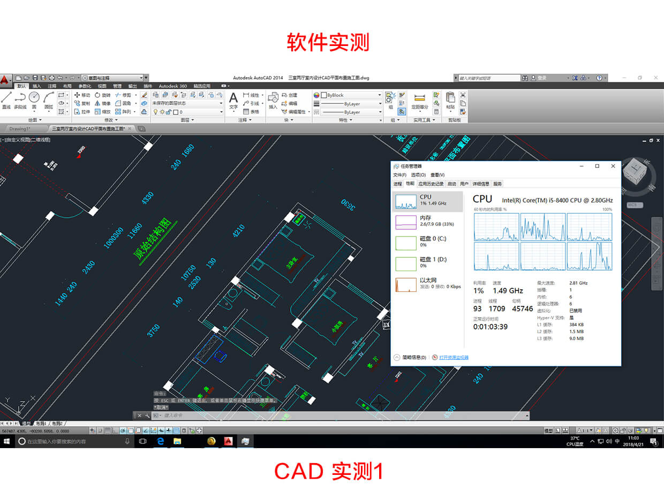Activate the Copy (复制) tool
This screenshot has width=664, height=492.
[x=82, y=103]
